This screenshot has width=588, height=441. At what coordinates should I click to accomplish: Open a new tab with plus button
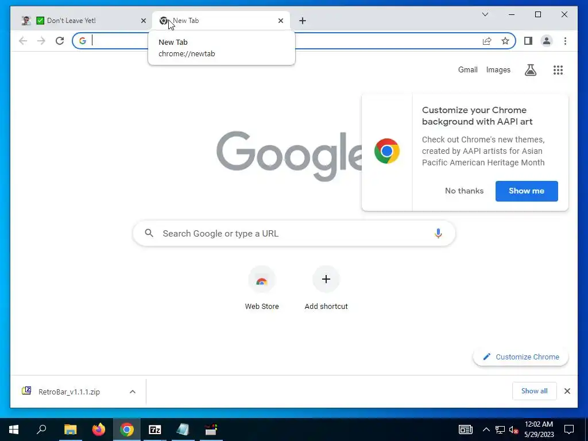pos(302,21)
